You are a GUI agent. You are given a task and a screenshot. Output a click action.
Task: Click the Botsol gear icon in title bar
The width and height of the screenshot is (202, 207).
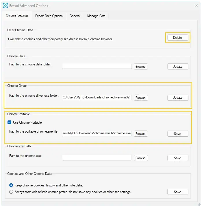pos(5,6)
